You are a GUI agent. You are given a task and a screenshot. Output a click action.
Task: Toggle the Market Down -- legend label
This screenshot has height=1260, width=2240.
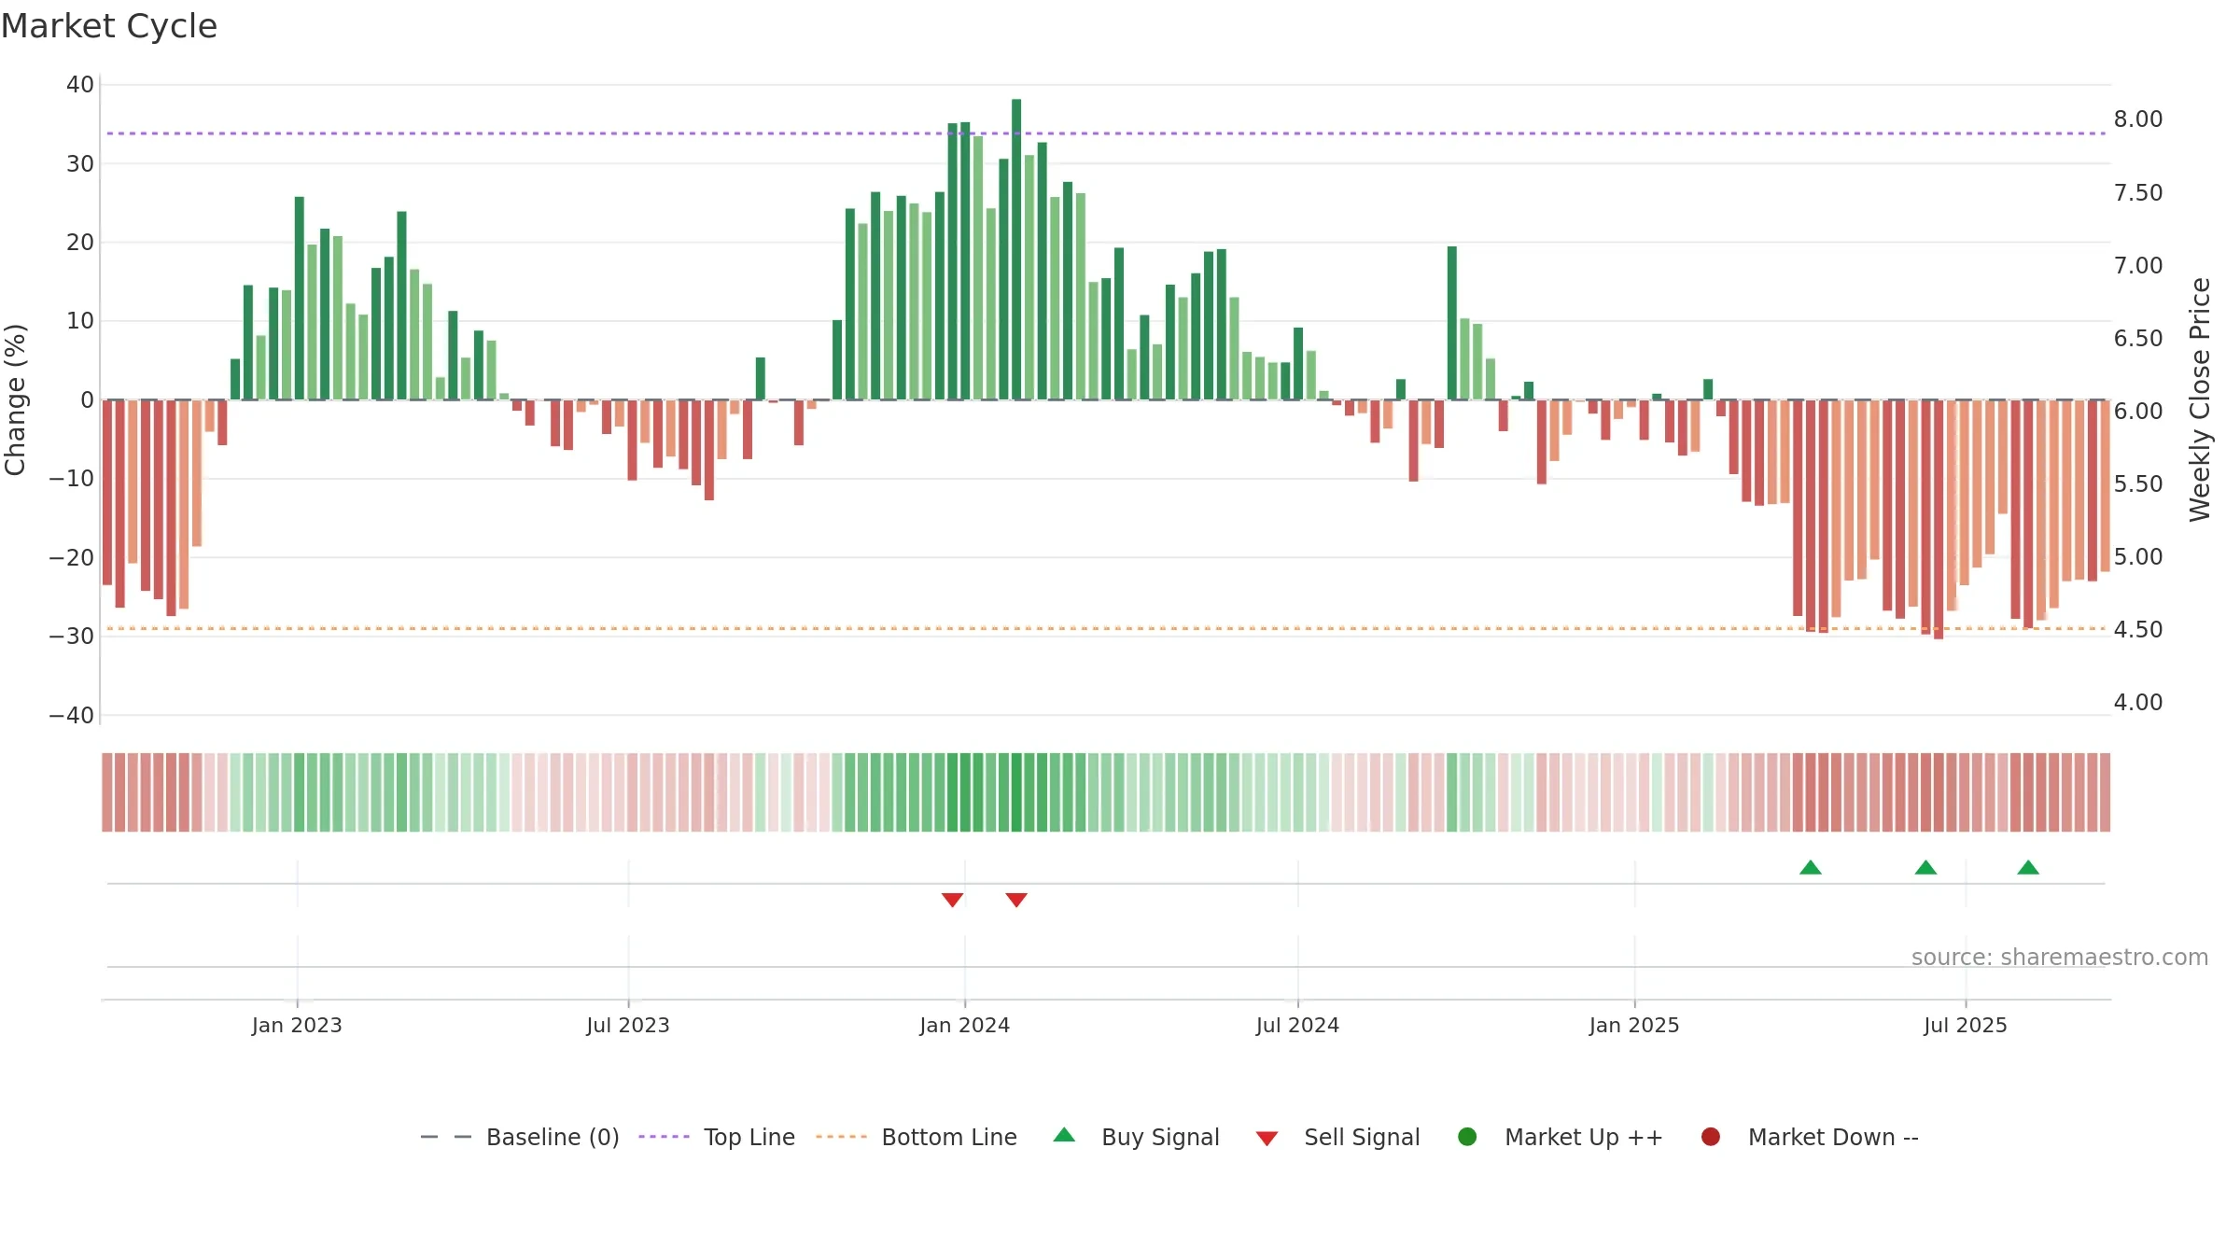click(1833, 1137)
